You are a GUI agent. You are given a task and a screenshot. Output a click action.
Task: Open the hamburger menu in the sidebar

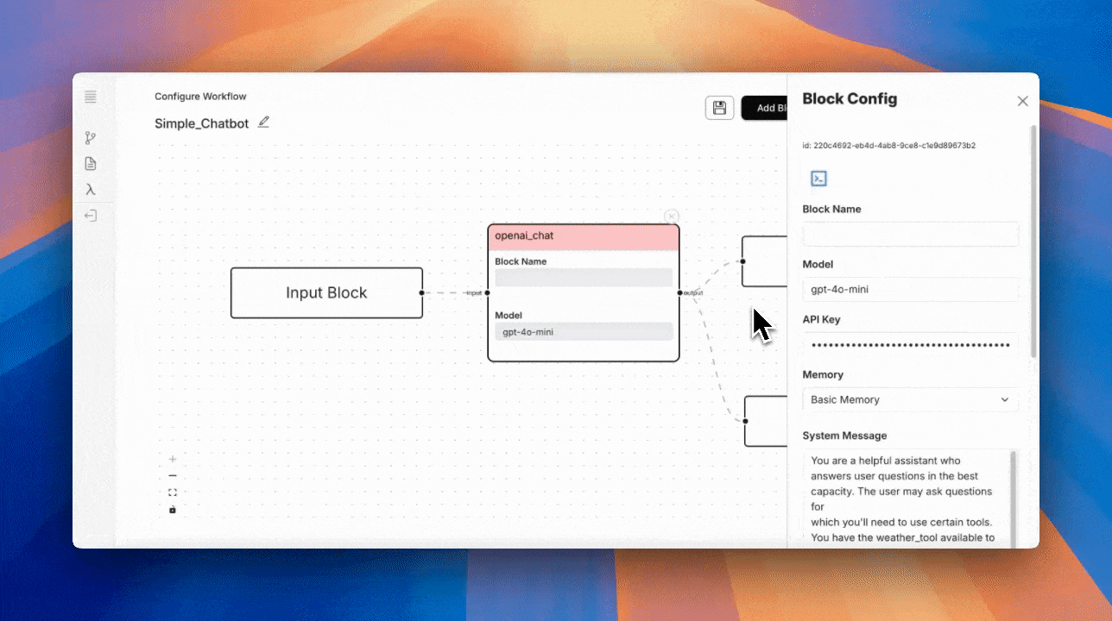(x=91, y=97)
